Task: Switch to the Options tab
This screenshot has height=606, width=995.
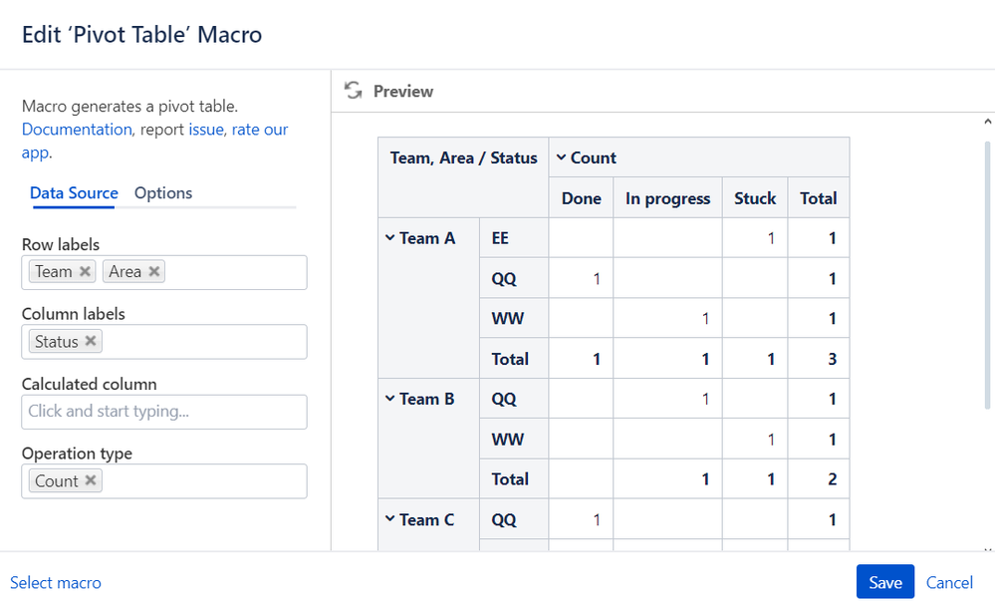Action: [x=163, y=193]
